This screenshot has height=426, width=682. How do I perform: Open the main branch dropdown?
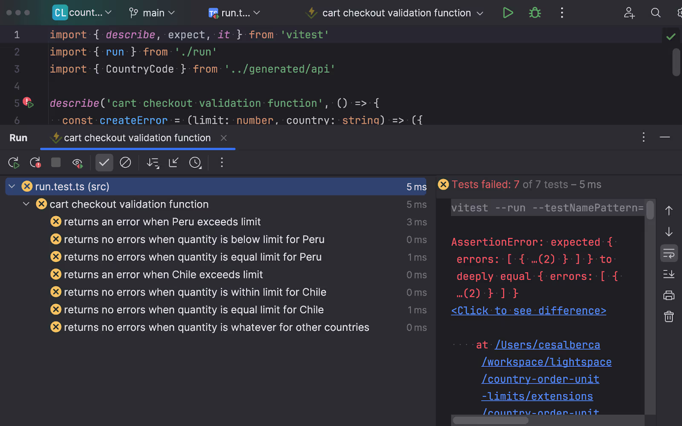(152, 13)
